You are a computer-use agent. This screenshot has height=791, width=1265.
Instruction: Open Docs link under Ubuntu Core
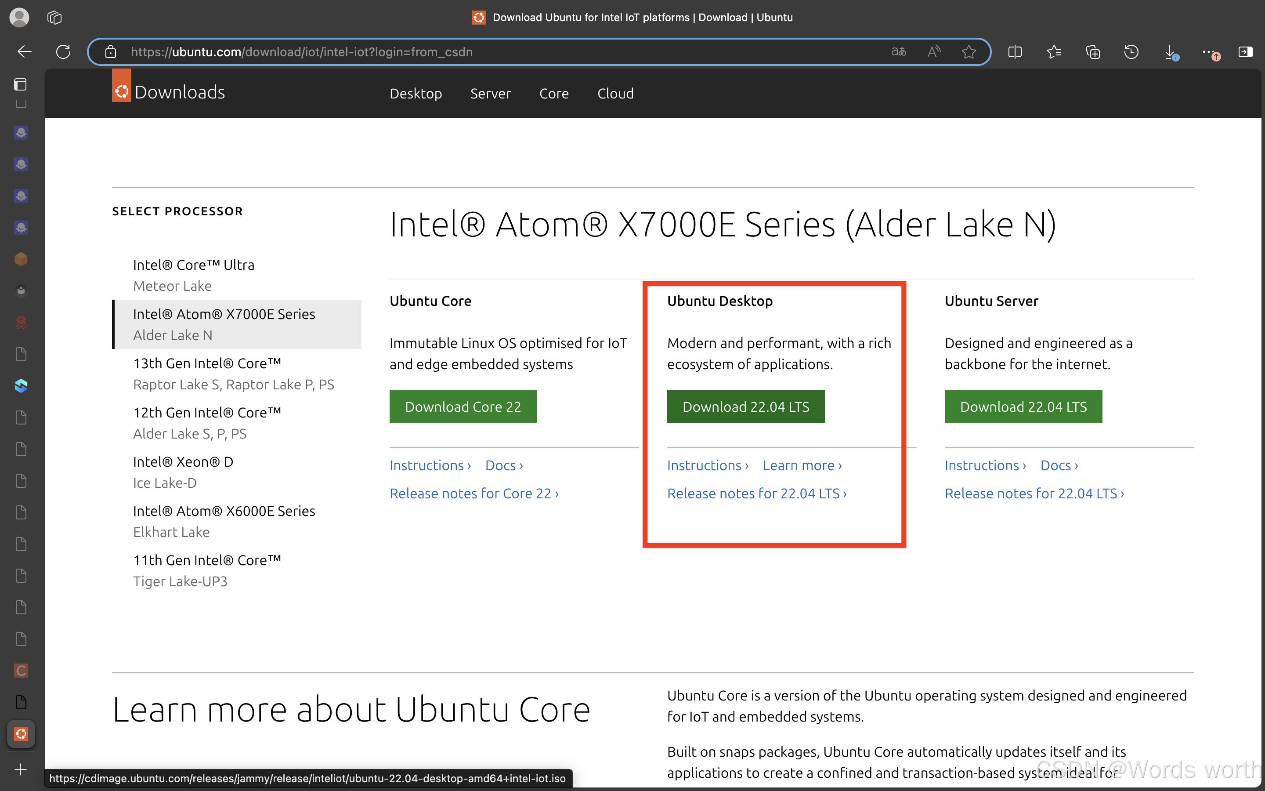click(x=504, y=465)
